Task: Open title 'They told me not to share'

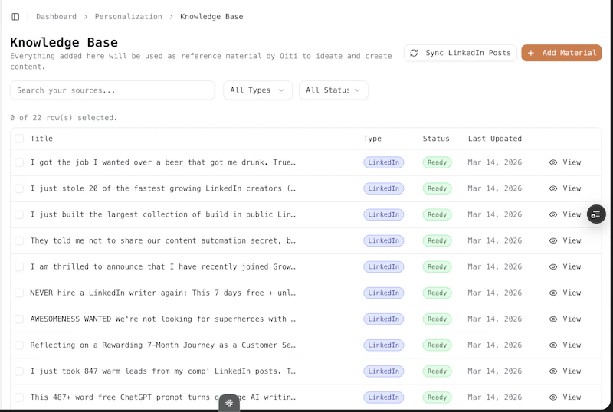Action: [x=163, y=240]
